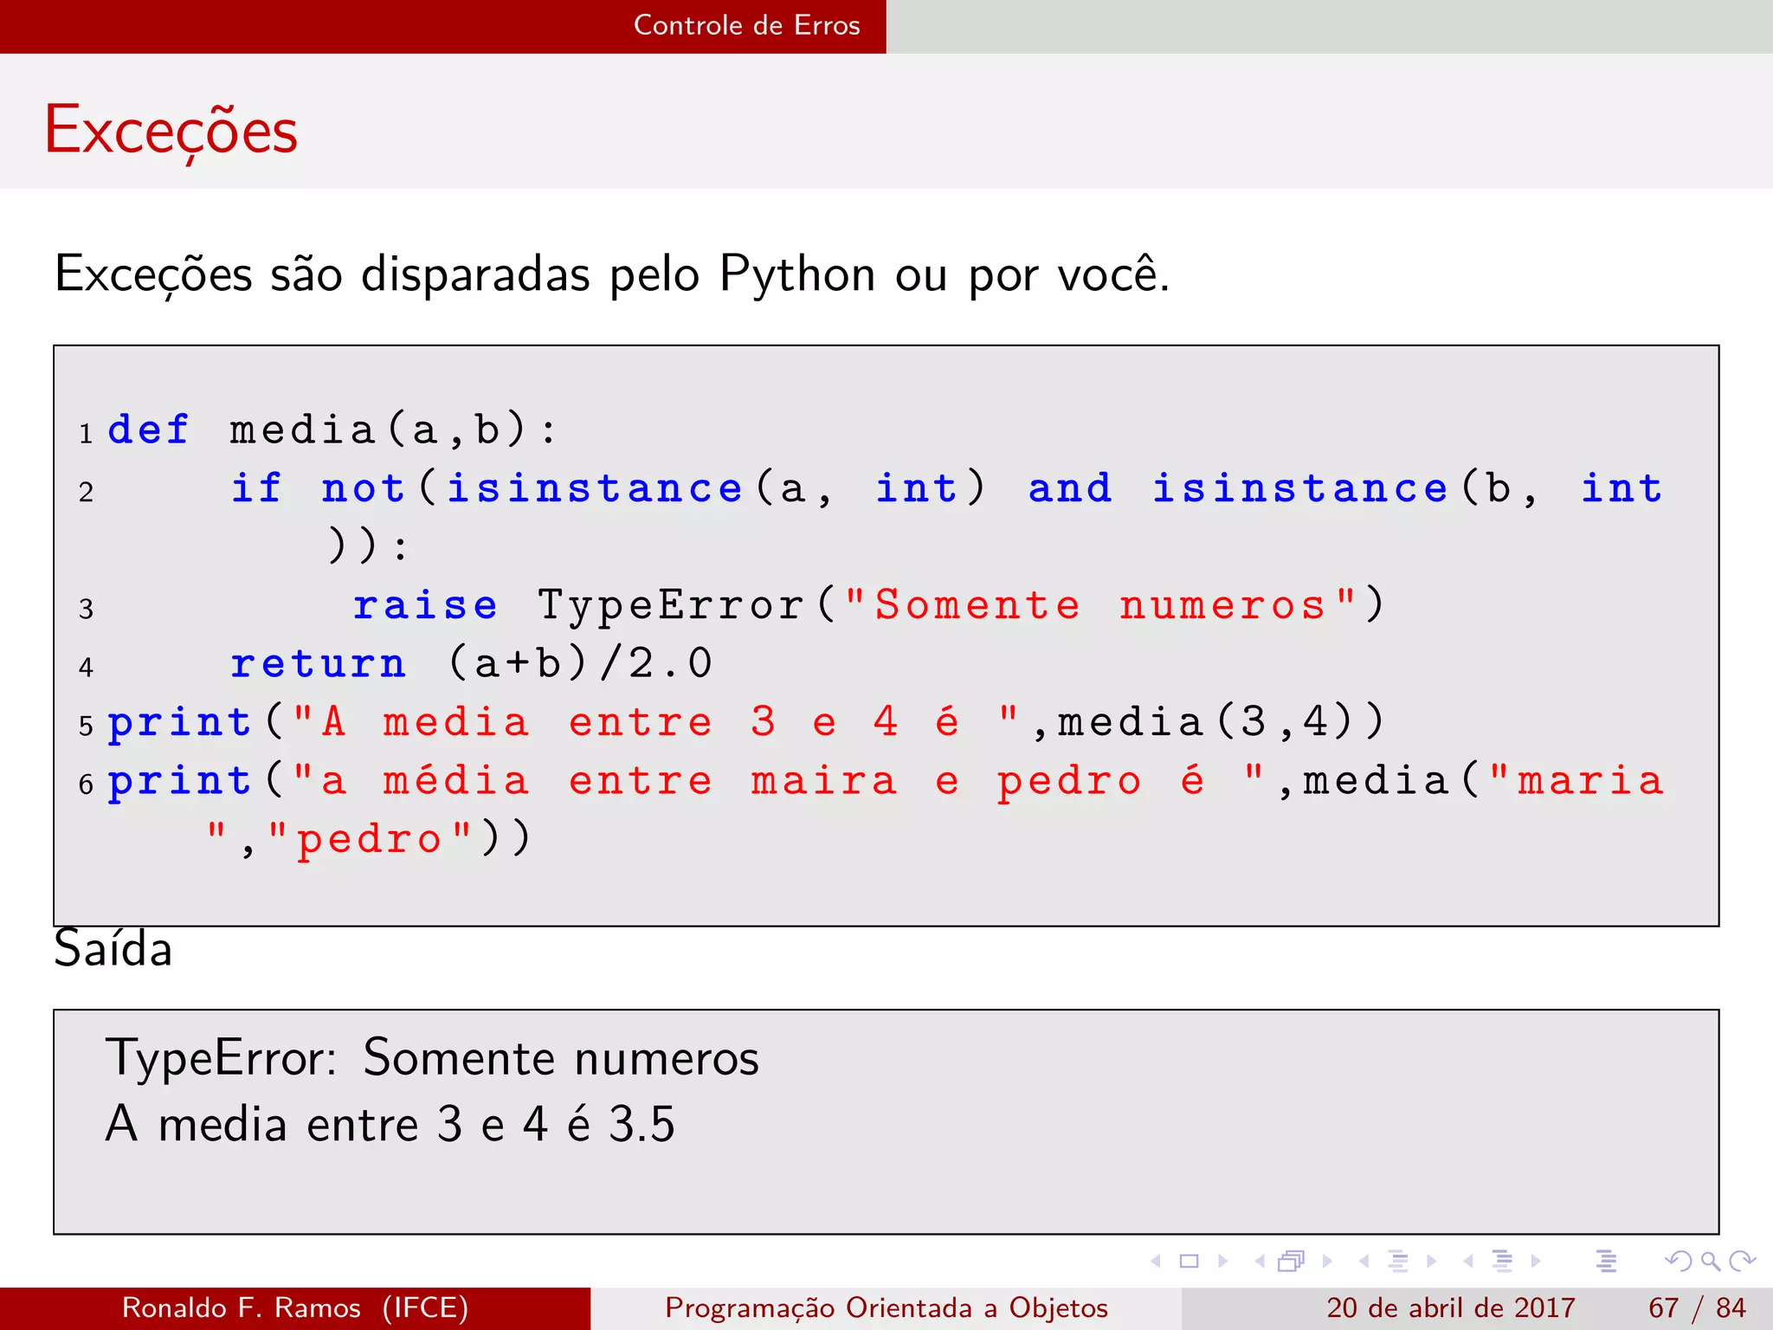Viewport: 1773px width, 1330px height.
Task: Click the section navigation icon
Action: pos(1503,1261)
